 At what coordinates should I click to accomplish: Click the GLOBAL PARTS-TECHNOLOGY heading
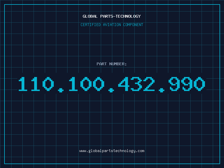(x=112, y=16)
